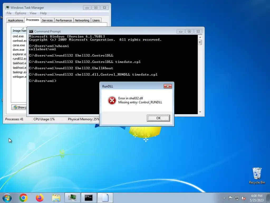Image resolution: width=270 pixels, height=203 pixels.
Task: Maximize the Command Prompt window
Action: 189,31
